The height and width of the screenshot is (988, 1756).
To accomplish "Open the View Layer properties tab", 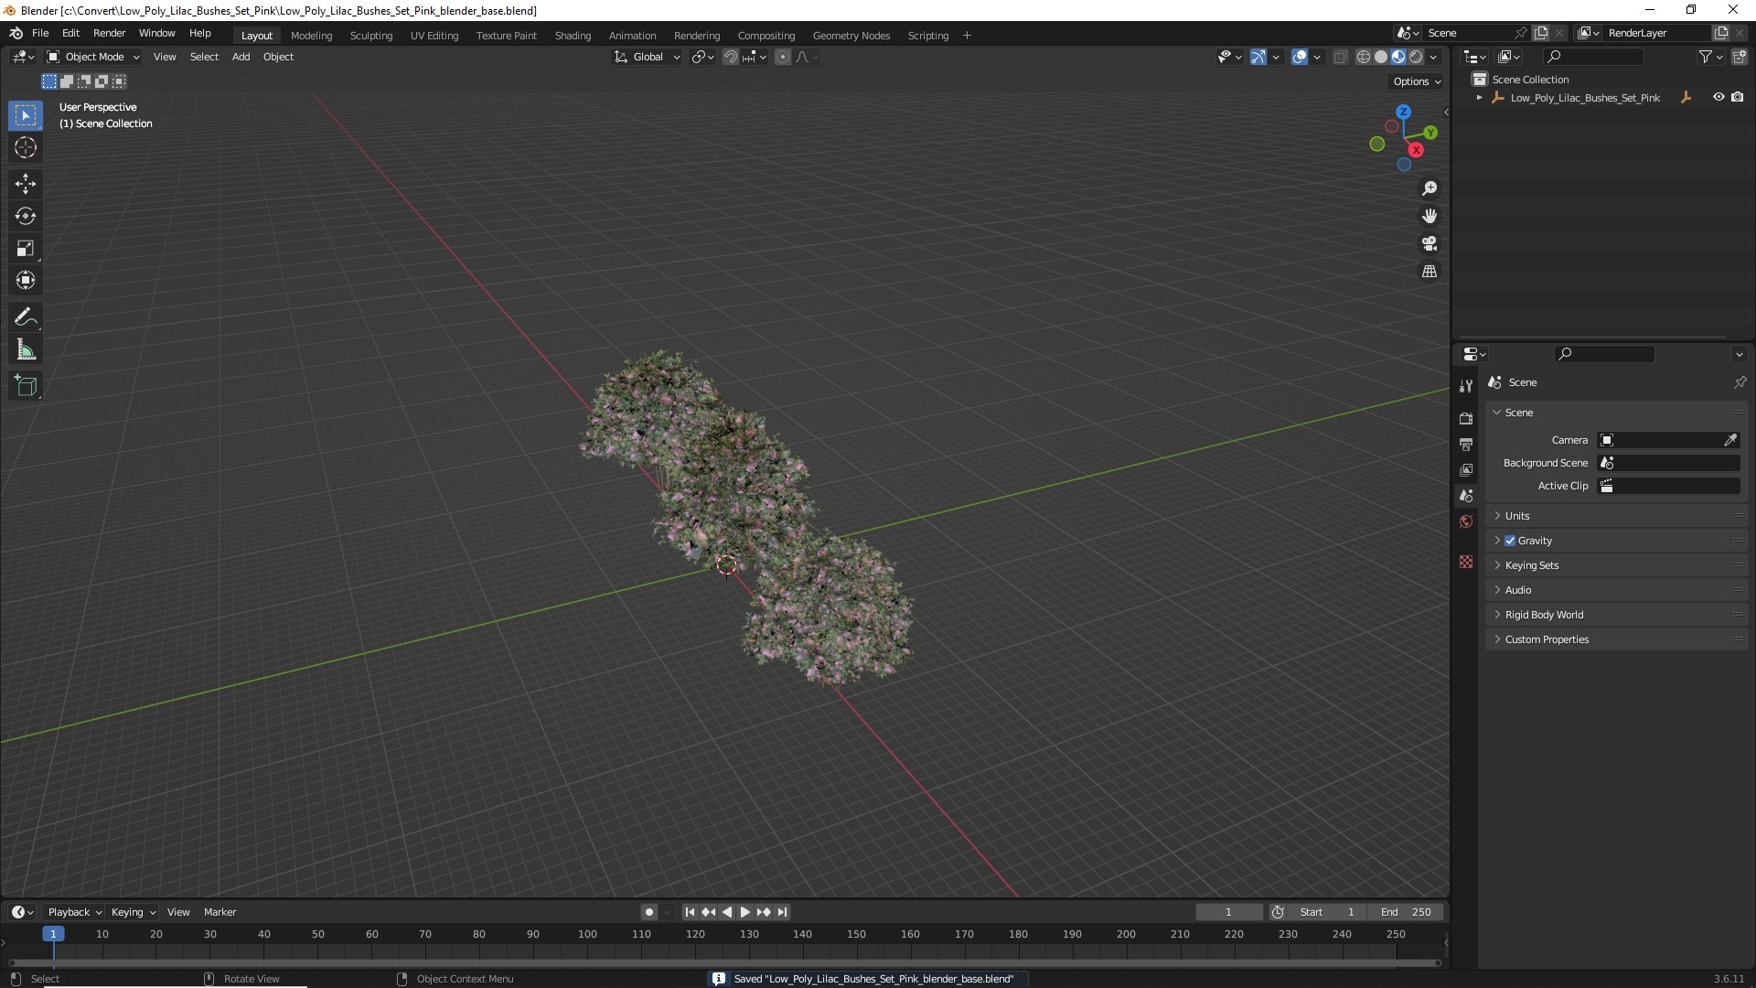I will (x=1466, y=469).
